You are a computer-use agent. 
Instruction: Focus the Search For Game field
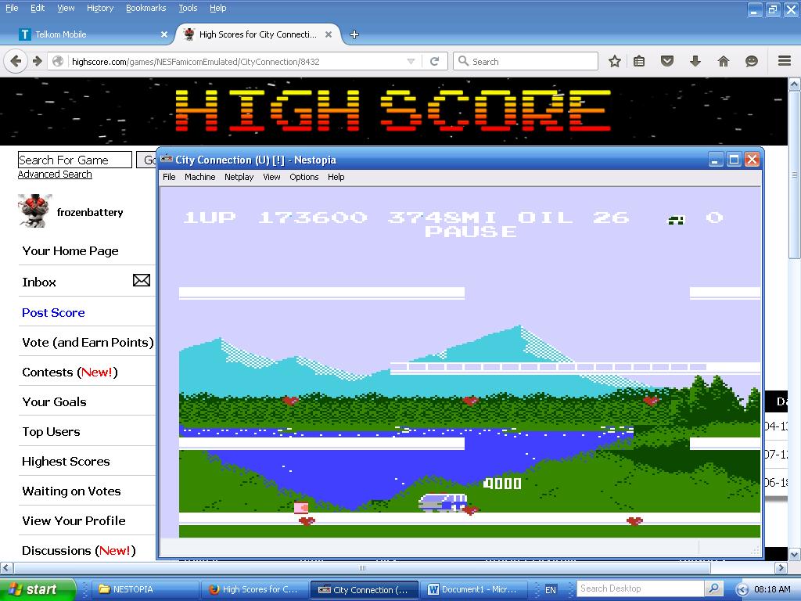(x=74, y=160)
